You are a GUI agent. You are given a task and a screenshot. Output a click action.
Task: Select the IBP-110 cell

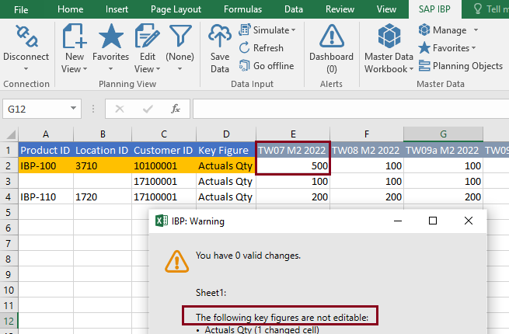(x=46, y=197)
